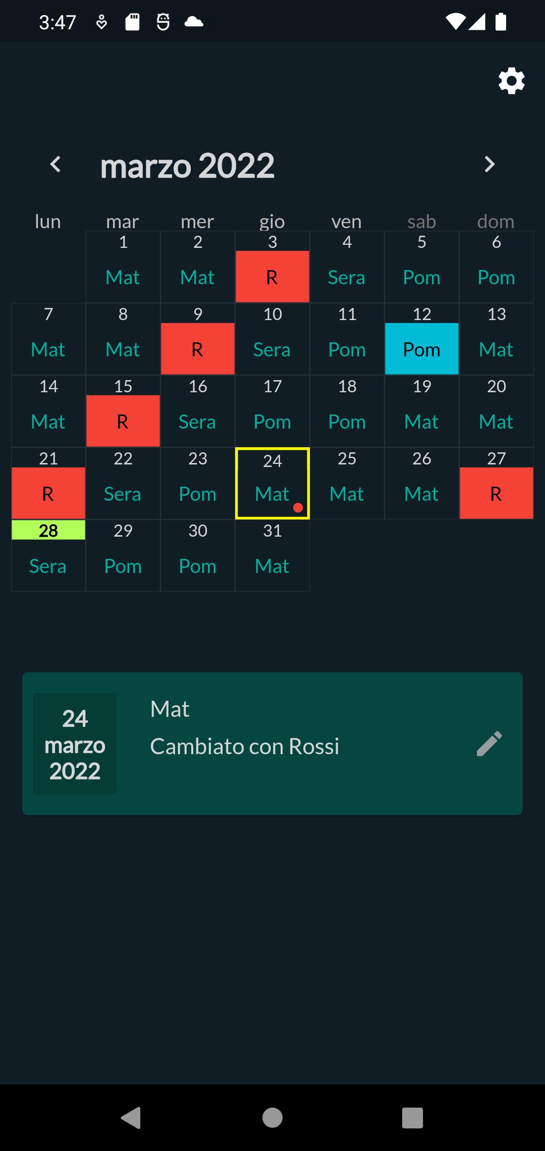Select the red R cell on day 3
The width and height of the screenshot is (545, 1151).
pos(272,276)
